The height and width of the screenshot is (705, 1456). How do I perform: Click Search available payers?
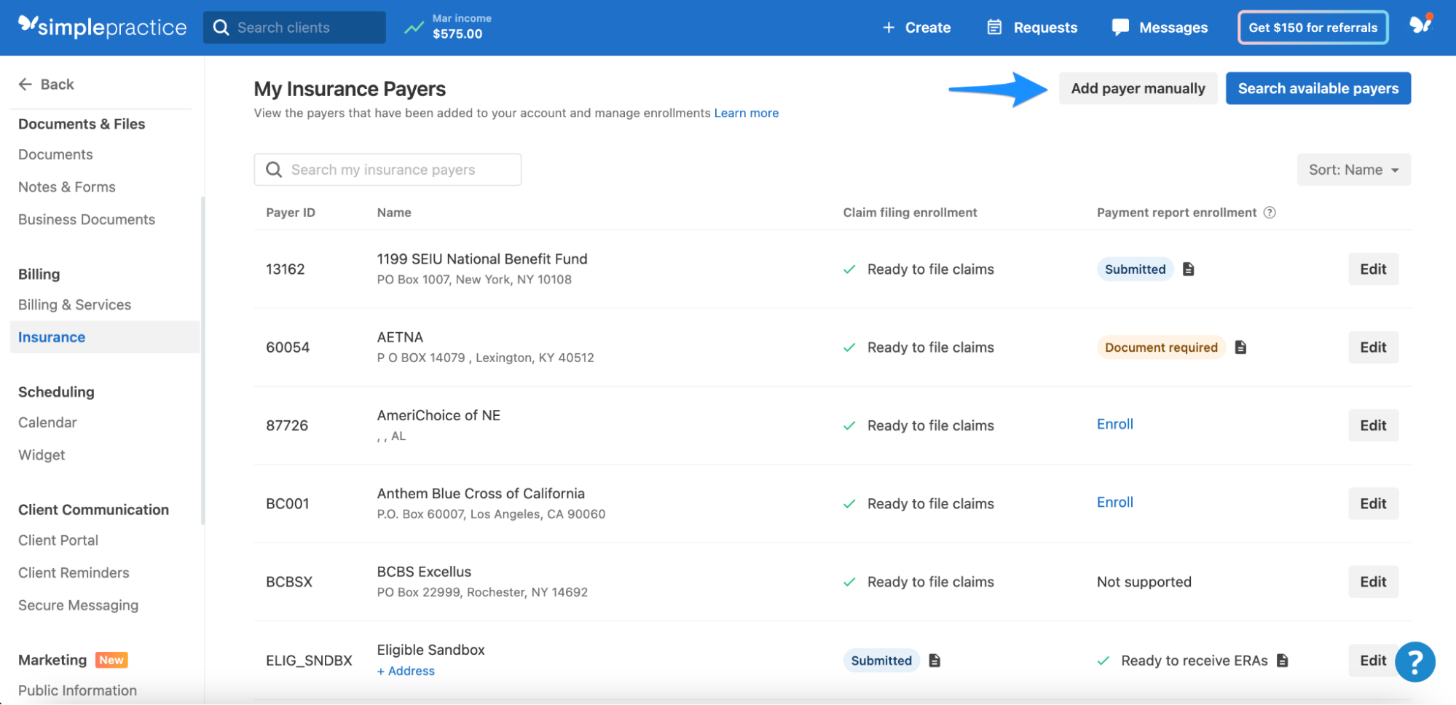coord(1318,88)
